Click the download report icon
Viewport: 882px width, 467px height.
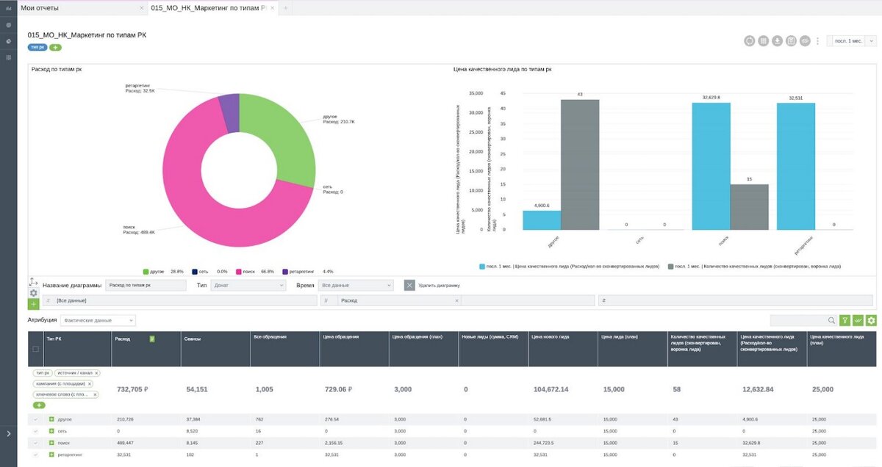[x=778, y=41]
